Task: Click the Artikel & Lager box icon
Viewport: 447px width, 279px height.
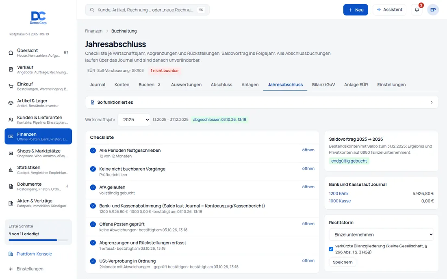Action: click(11, 103)
